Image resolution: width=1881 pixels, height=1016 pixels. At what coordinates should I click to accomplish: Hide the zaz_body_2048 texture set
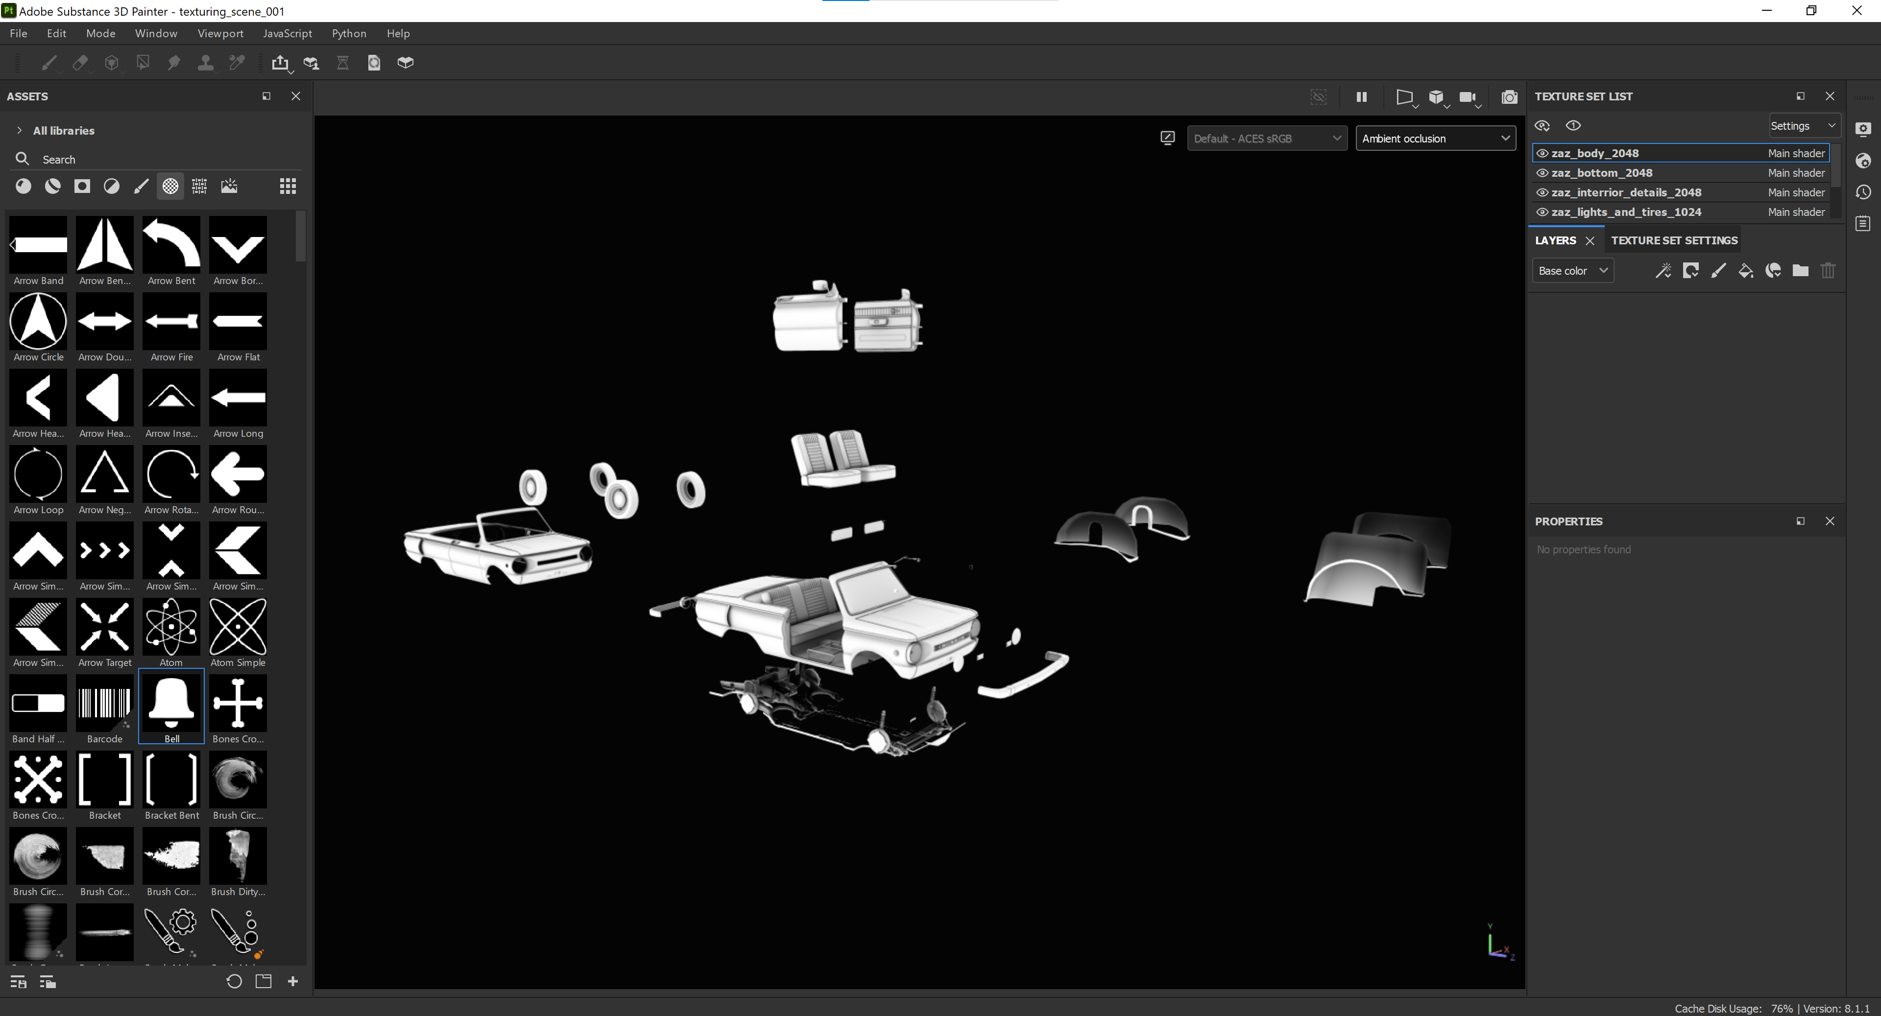coord(1542,153)
